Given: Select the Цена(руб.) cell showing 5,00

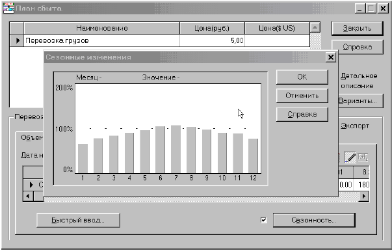Looking at the screenshot, I should (x=212, y=40).
